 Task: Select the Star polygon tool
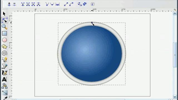pyautogui.click(x=4, y=47)
